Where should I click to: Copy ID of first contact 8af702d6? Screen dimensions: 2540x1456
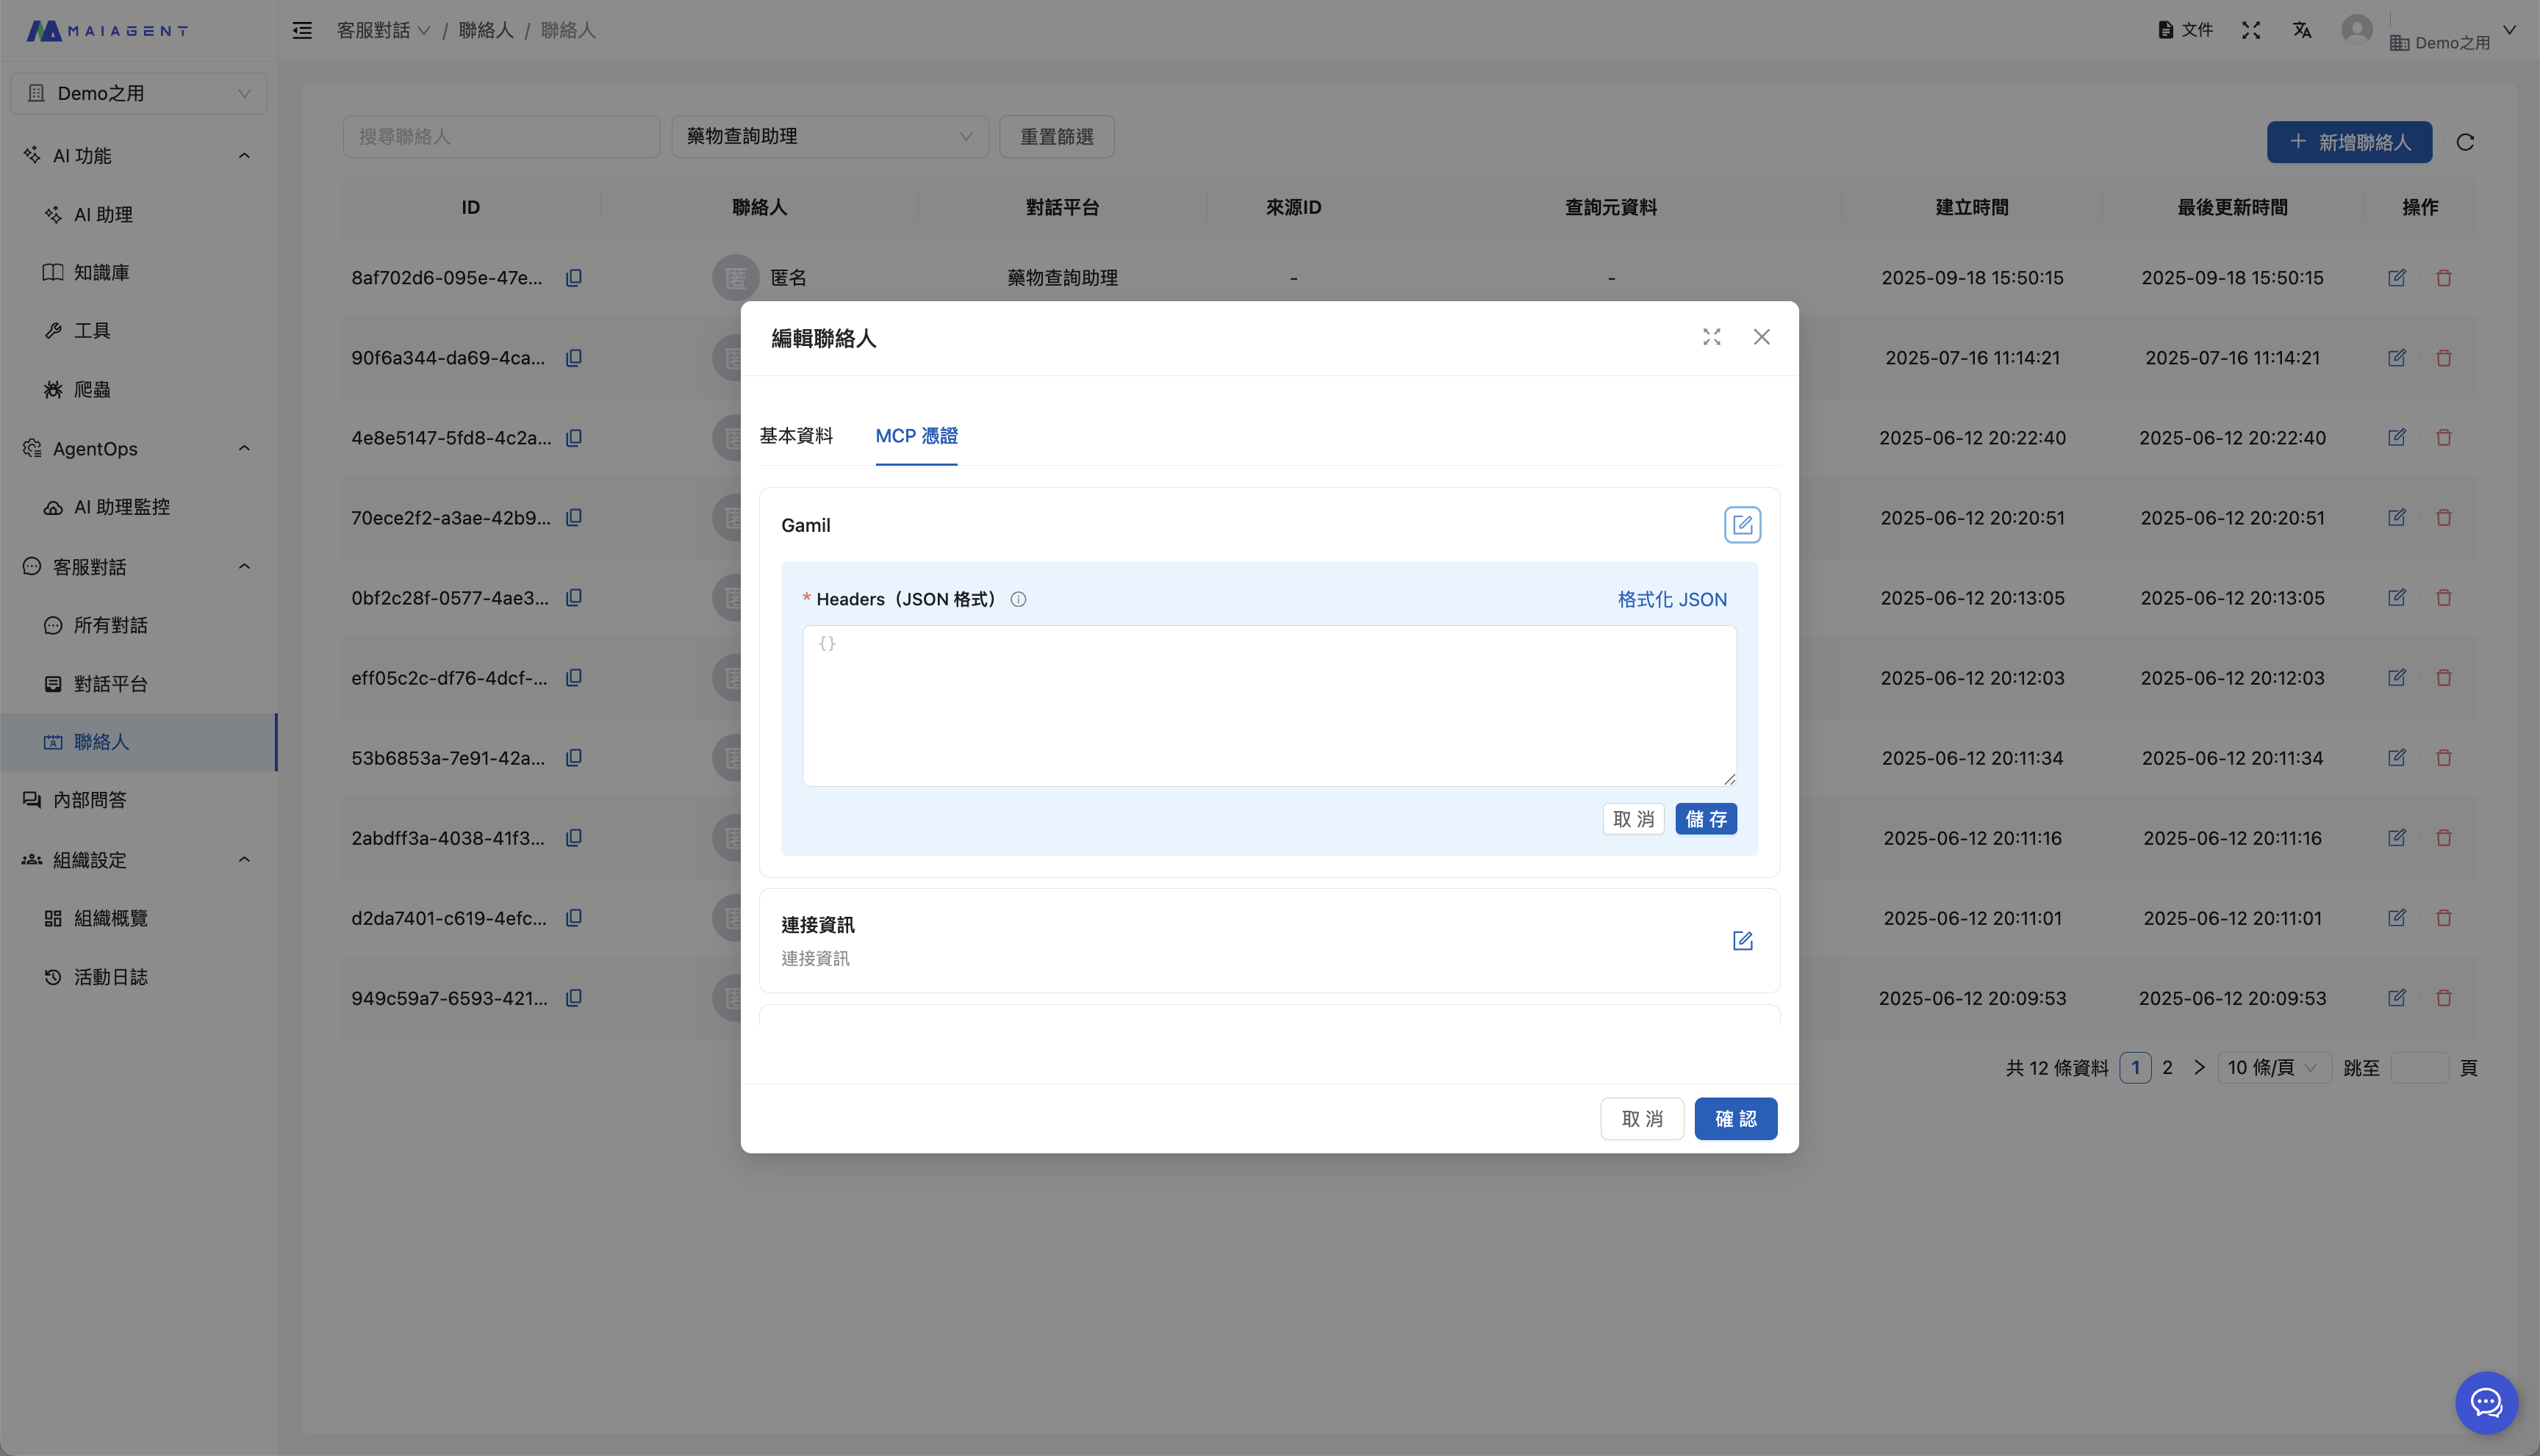573,278
